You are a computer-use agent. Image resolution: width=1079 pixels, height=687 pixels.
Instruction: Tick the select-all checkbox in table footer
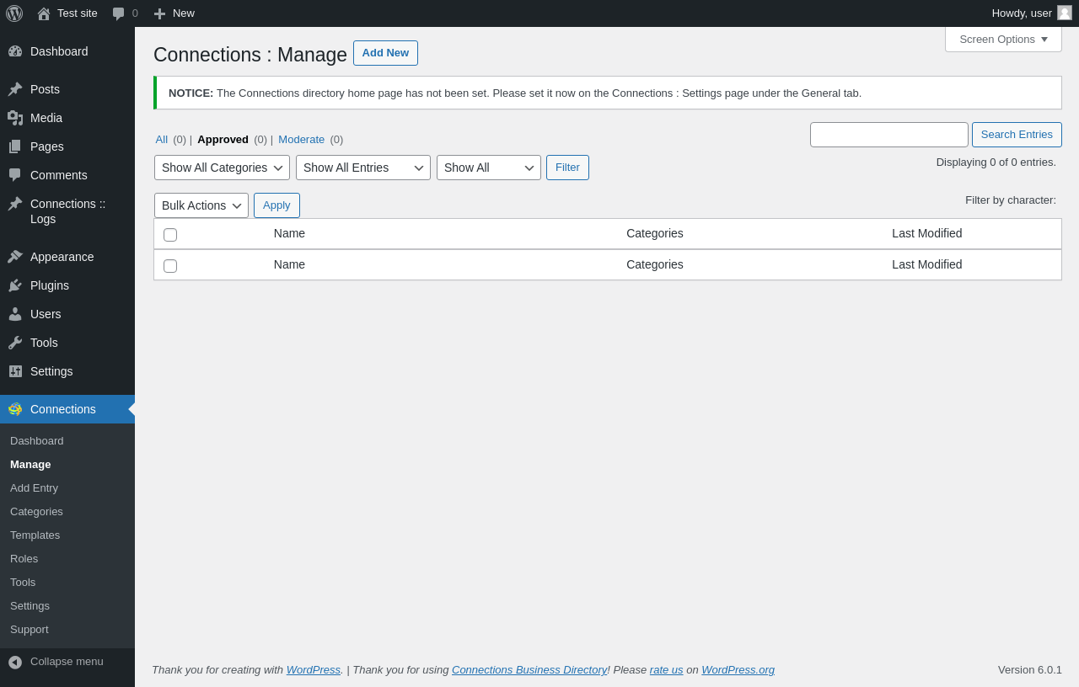[170, 266]
